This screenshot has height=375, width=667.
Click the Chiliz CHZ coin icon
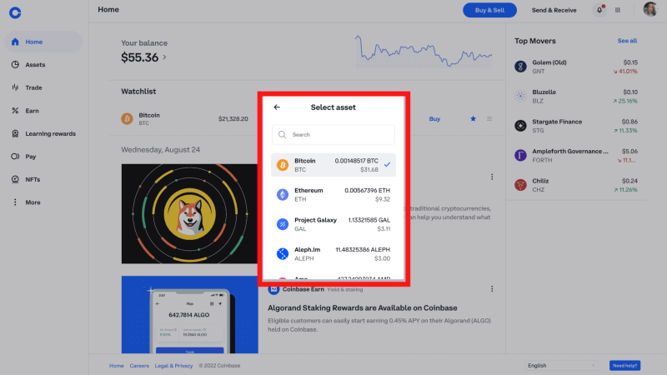pyautogui.click(x=520, y=185)
